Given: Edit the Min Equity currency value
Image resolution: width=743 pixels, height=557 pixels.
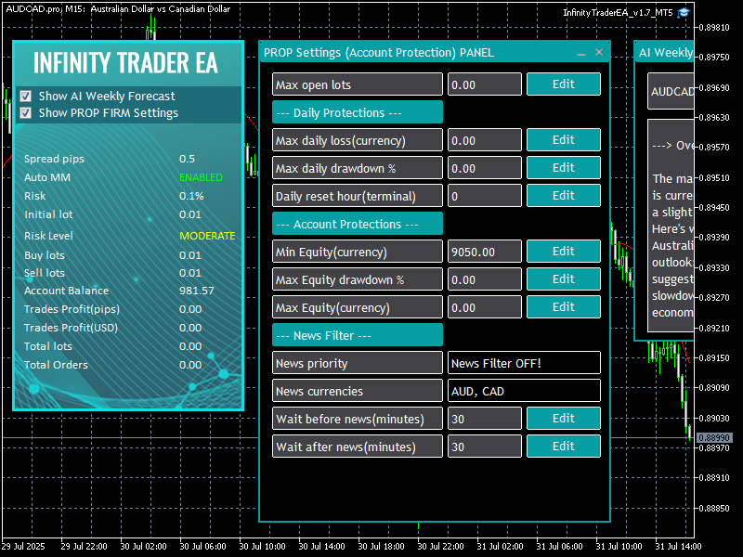Looking at the screenshot, I should (x=563, y=252).
